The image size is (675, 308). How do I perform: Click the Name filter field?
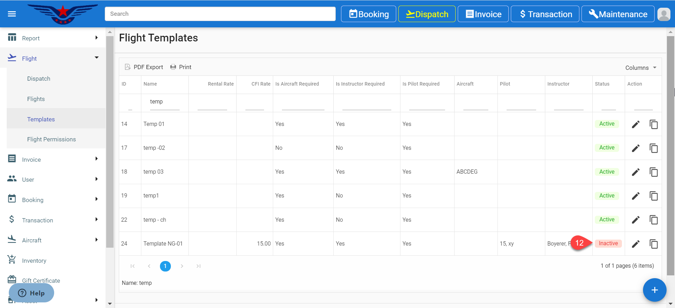pos(165,102)
